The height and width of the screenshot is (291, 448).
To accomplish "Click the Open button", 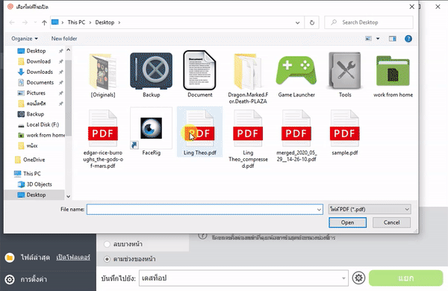I will (347, 222).
